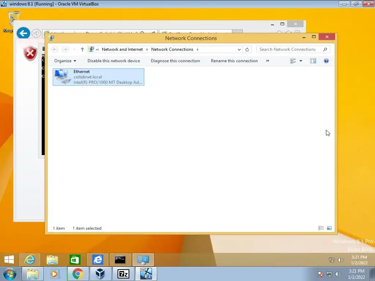The height and width of the screenshot is (281, 375).
Task: Toggle the preview pane
Action: [313, 61]
